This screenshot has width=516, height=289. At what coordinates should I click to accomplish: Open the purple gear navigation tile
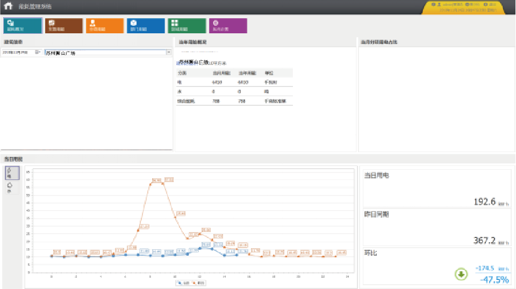point(228,26)
